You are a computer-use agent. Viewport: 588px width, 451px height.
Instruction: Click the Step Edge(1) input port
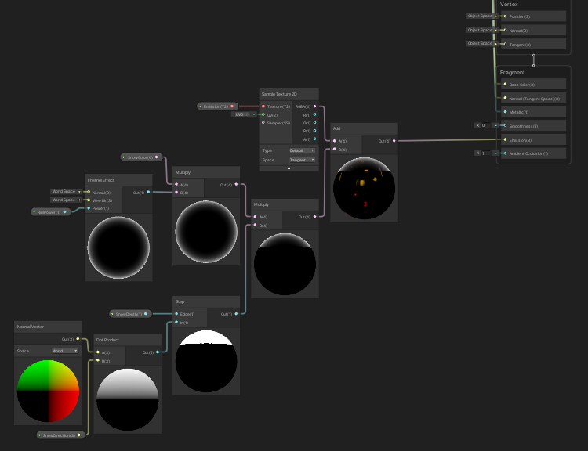pyautogui.click(x=176, y=314)
